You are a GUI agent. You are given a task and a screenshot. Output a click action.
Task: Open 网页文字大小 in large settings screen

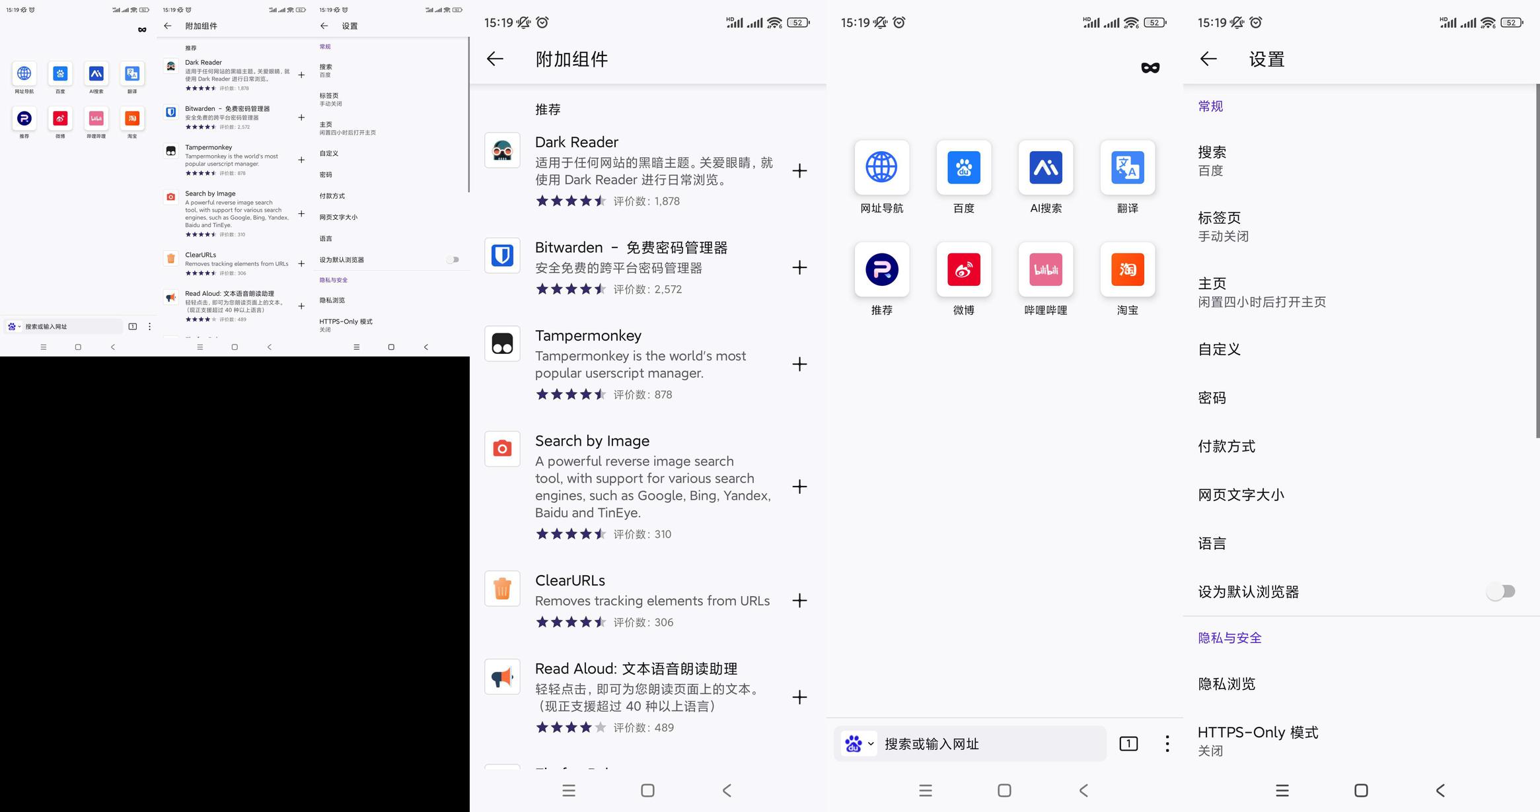[1360, 494]
